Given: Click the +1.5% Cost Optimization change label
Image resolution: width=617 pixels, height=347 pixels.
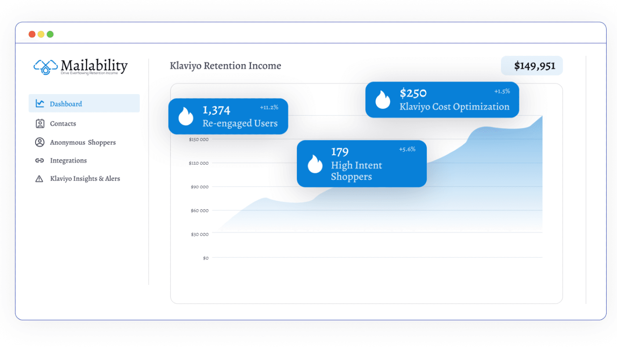Looking at the screenshot, I should (502, 91).
